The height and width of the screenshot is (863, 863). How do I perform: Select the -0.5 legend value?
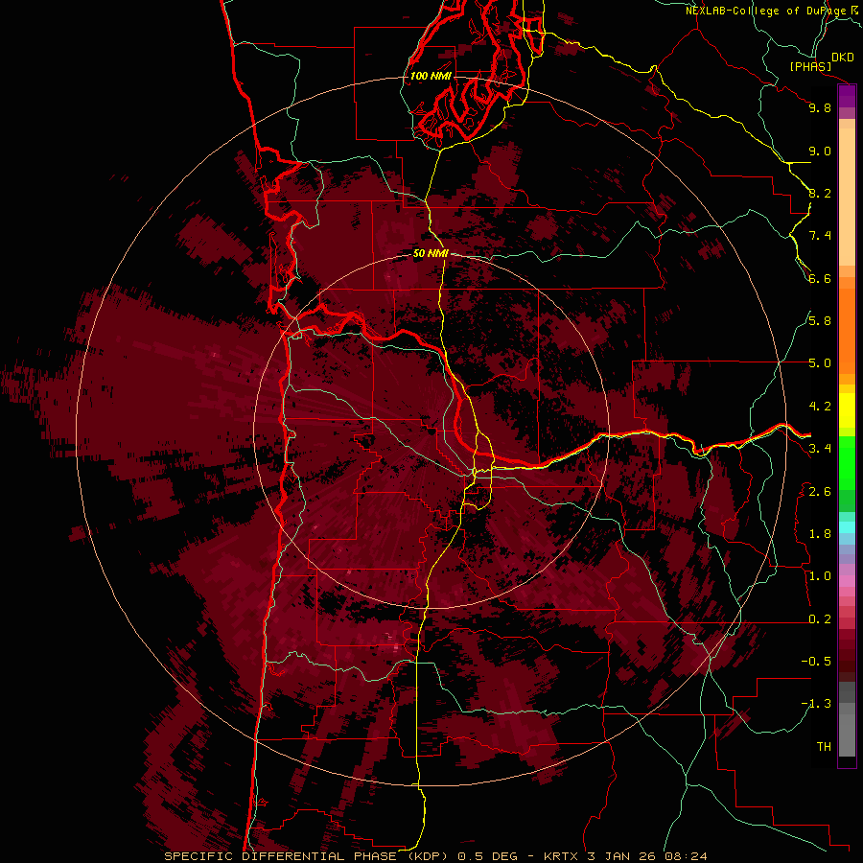coord(816,662)
